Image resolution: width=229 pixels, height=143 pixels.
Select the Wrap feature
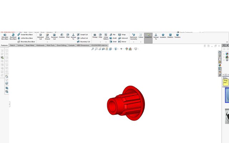[x=122, y=35]
